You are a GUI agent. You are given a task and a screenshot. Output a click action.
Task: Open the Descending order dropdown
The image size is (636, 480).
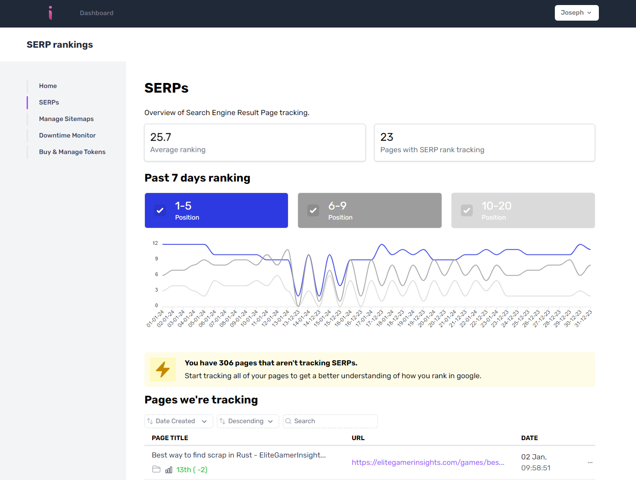tap(248, 421)
